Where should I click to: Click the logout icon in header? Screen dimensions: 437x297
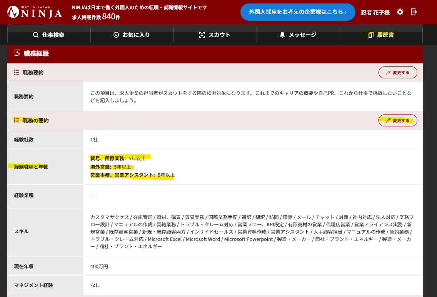coord(414,12)
